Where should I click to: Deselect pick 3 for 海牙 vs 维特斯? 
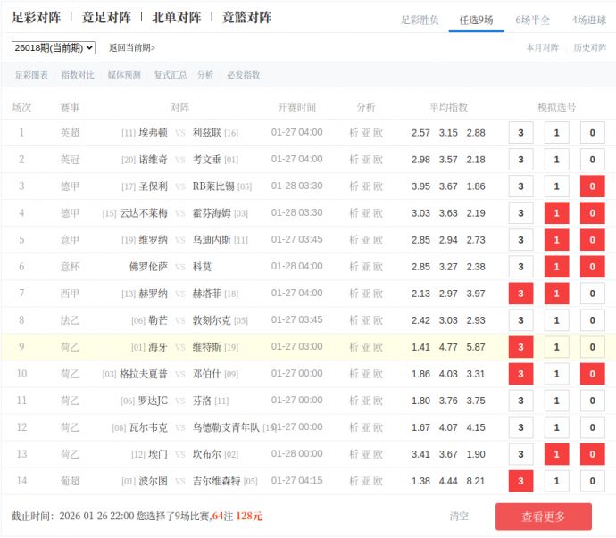520,347
